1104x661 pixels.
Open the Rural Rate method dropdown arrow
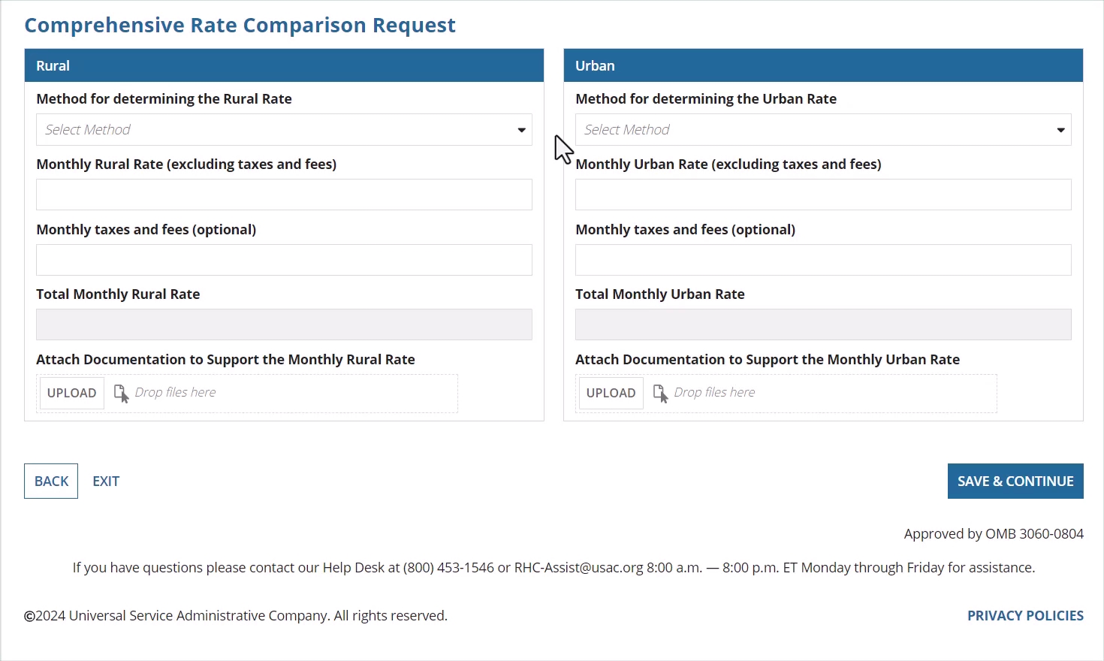click(521, 130)
